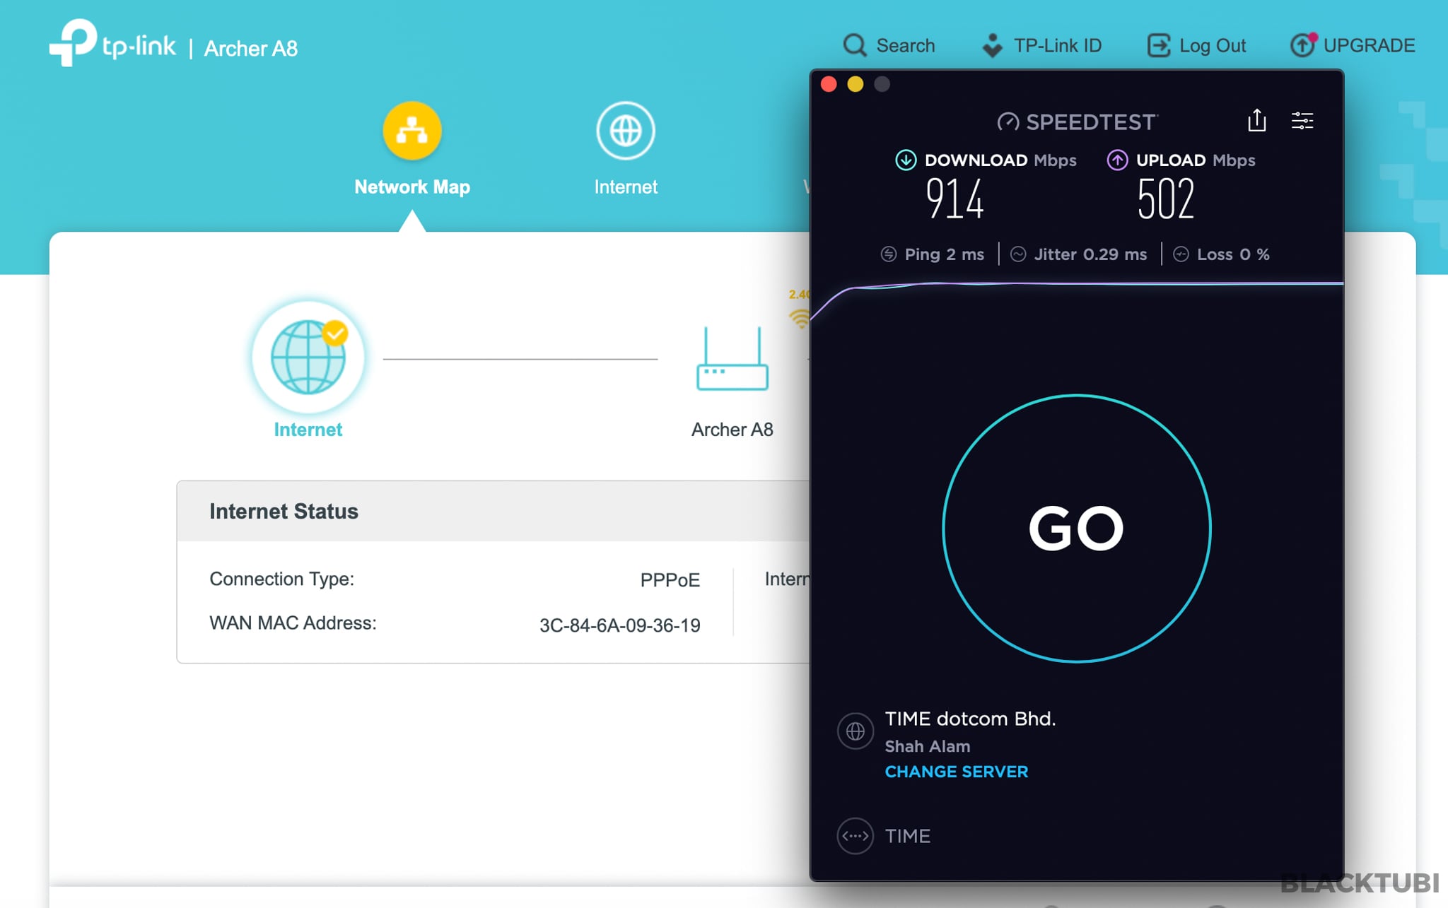Select the Internet tab in TP-Link
Image resolution: width=1448 pixels, height=908 pixels.
[624, 152]
